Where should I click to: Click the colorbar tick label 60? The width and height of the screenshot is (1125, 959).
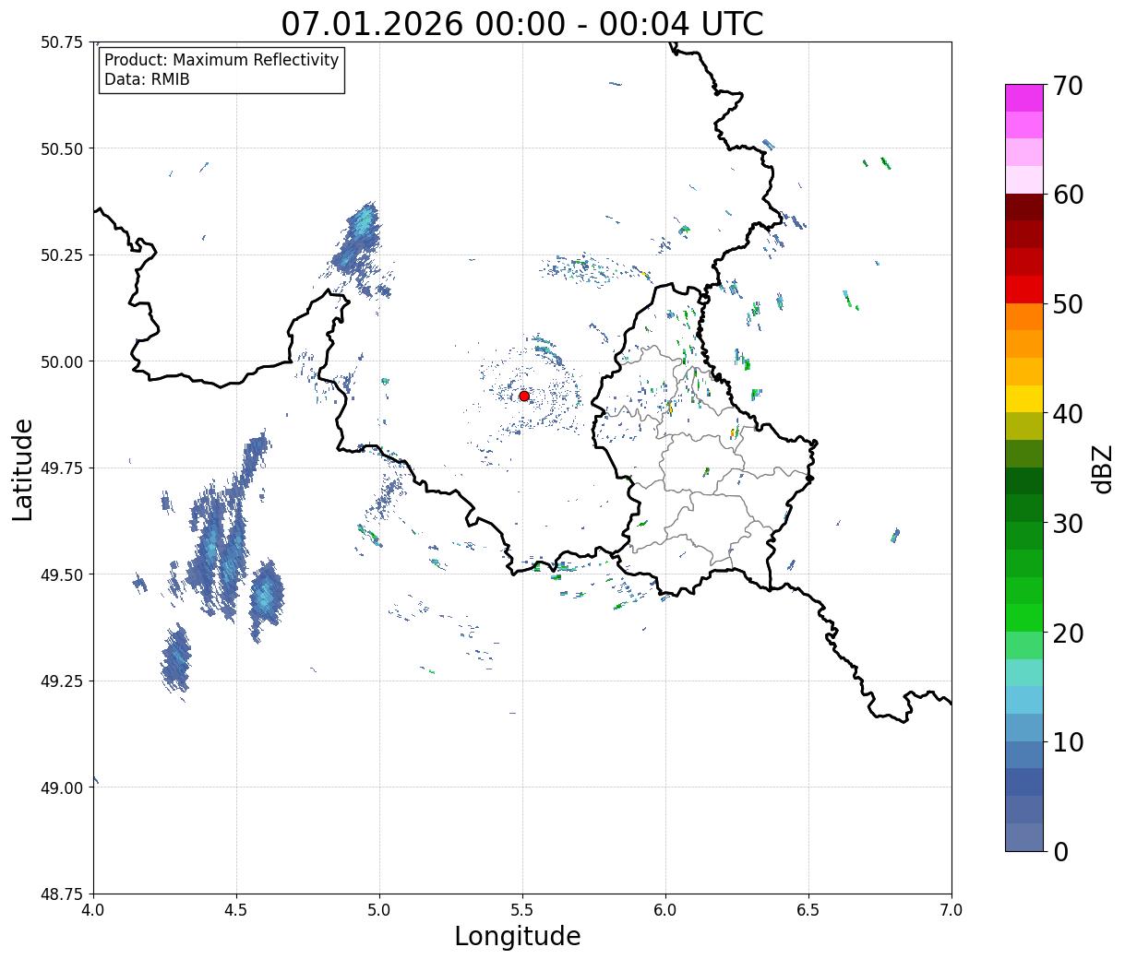click(1068, 195)
